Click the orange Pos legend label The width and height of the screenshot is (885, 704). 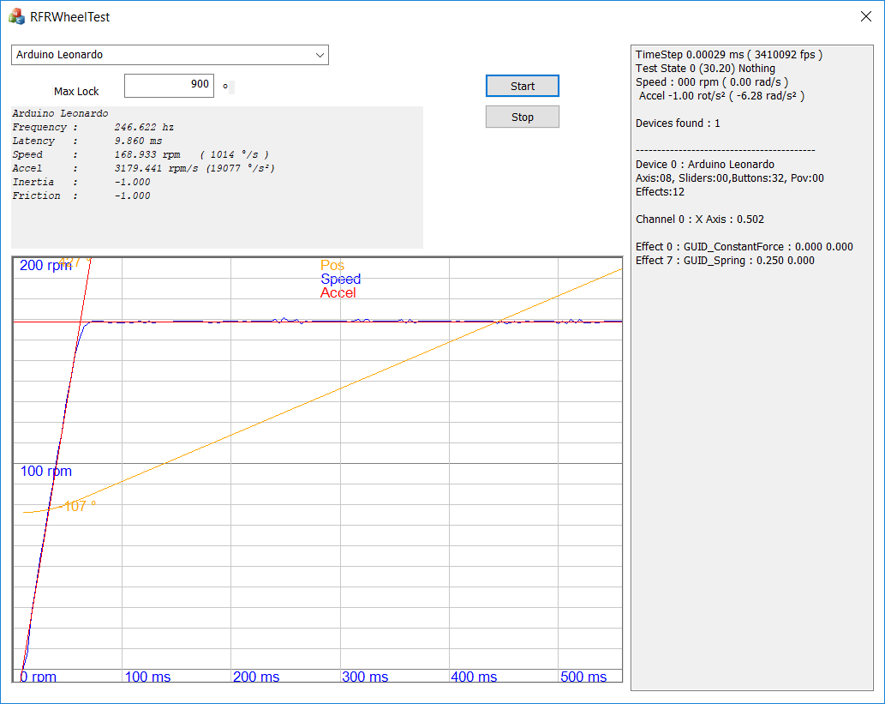pos(332,266)
